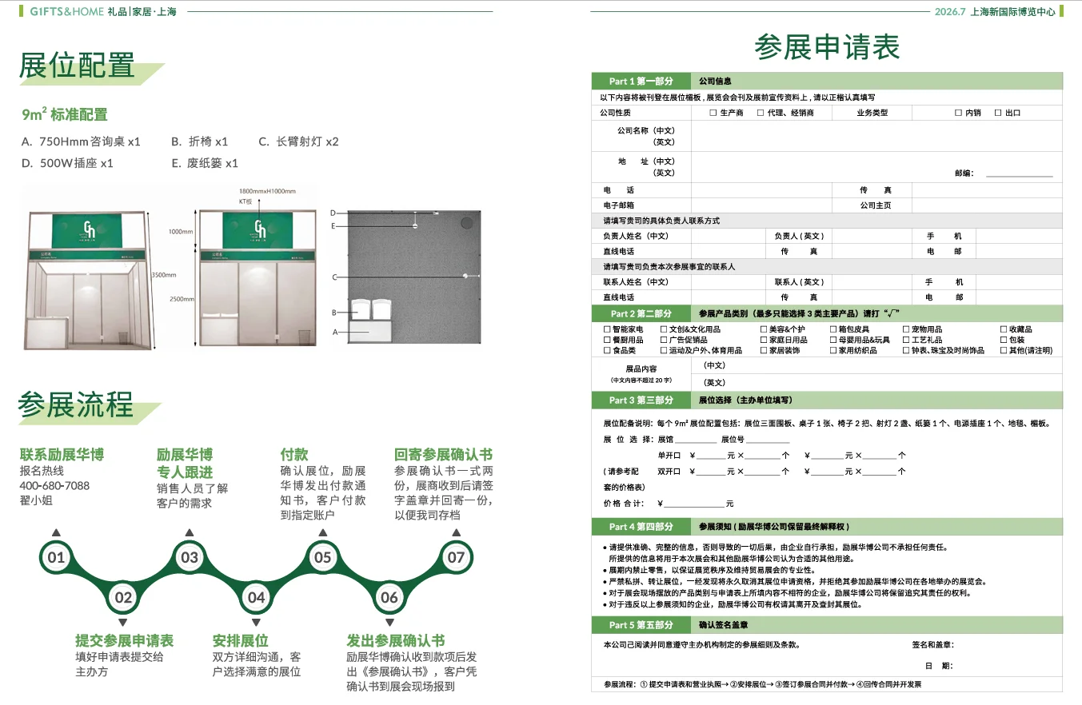Check the 生产商 checkbox under 公司性质
The width and height of the screenshot is (1082, 705).
[x=713, y=112]
